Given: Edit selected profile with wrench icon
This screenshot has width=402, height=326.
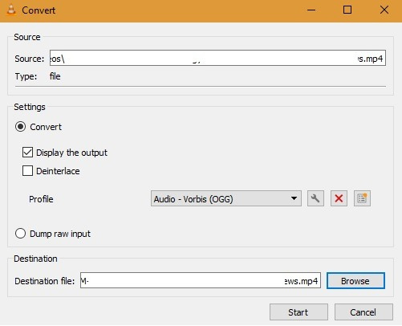Looking at the screenshot, I should pyautogui.click(x=315, y=198).
